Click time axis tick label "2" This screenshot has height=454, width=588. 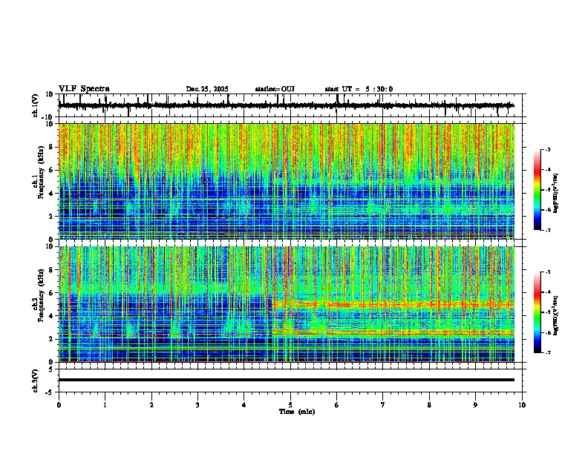(x=151, y=405)
